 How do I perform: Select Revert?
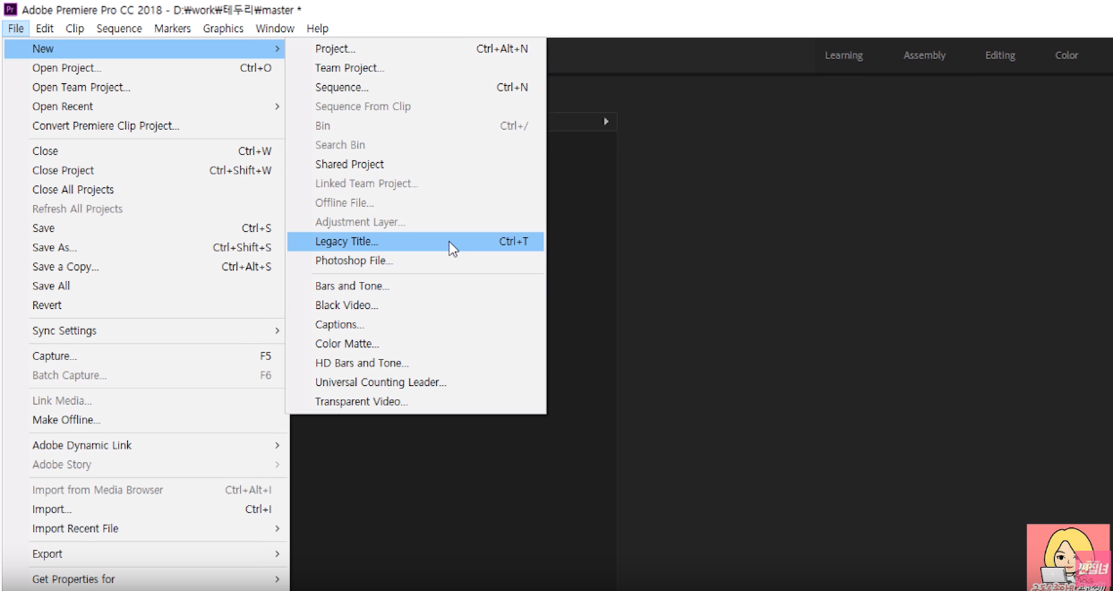144,305
